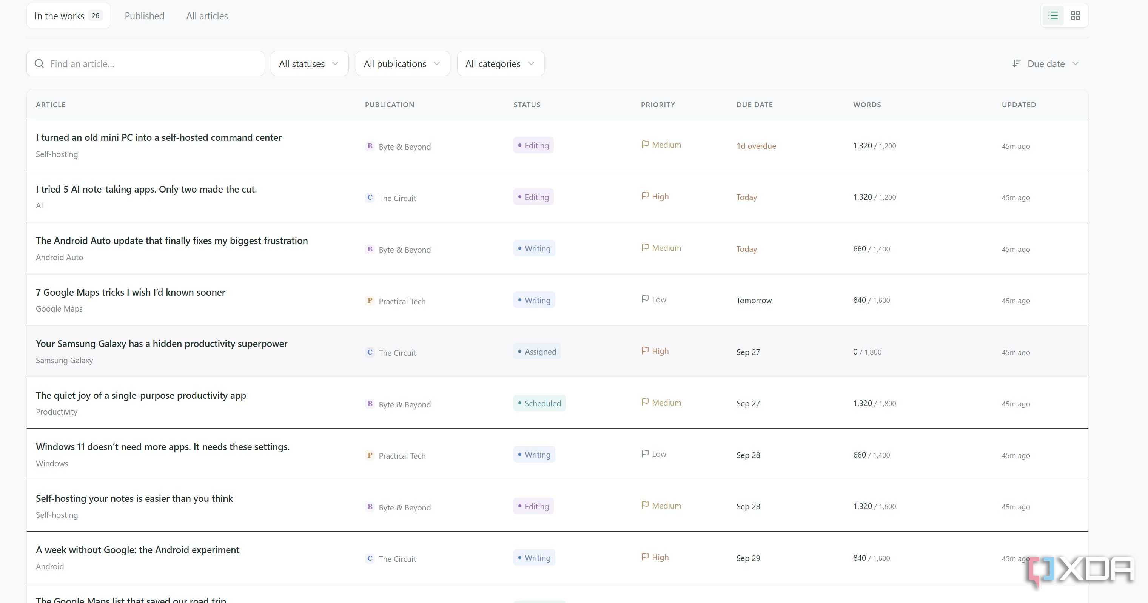
Task: Click the Medium flag in Self-hosting your notes row
Action: pos(645,506)
